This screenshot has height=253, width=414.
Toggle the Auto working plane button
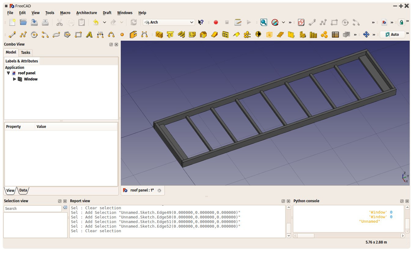coord(392,35)
